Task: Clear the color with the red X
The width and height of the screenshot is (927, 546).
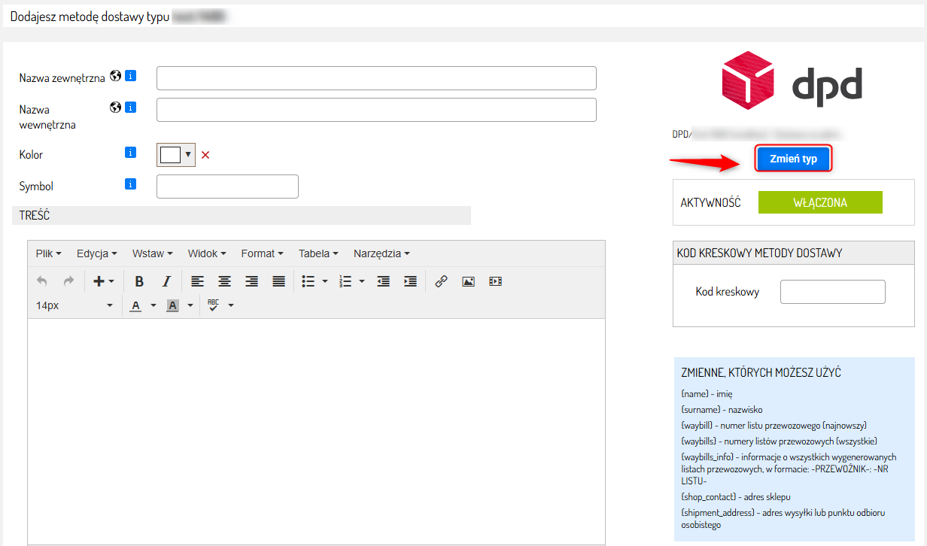Action: coord(205,155)
